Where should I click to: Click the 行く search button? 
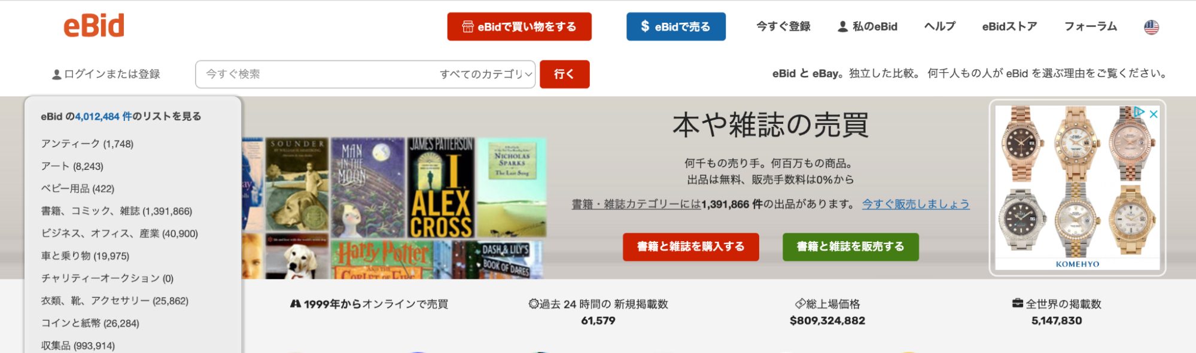pyautogui.click(x=564, y=74)
